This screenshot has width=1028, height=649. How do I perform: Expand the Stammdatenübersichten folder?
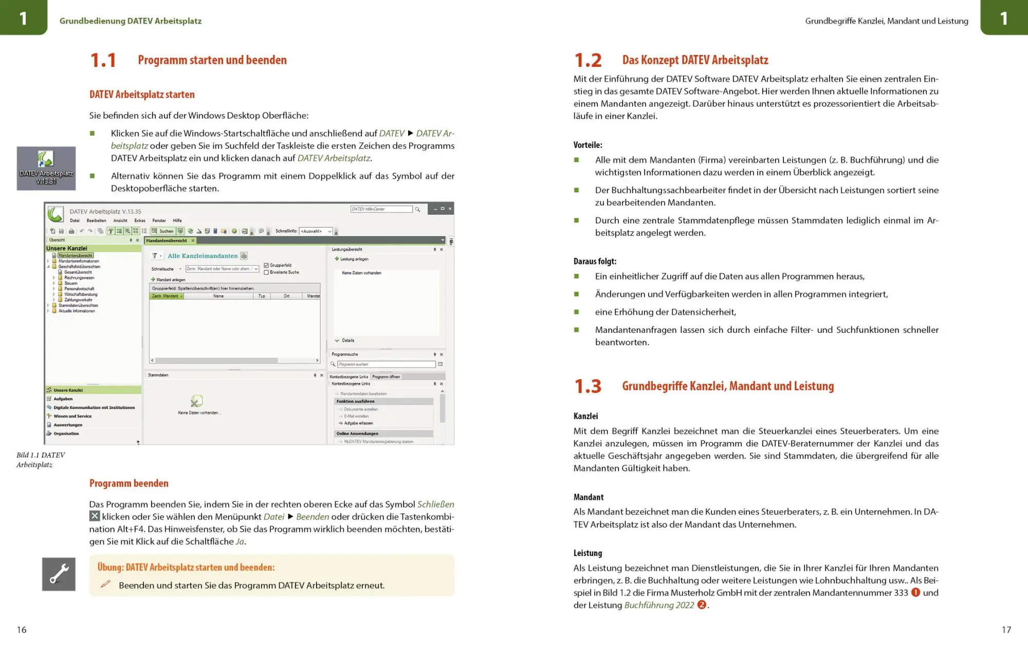pos(48,305)
